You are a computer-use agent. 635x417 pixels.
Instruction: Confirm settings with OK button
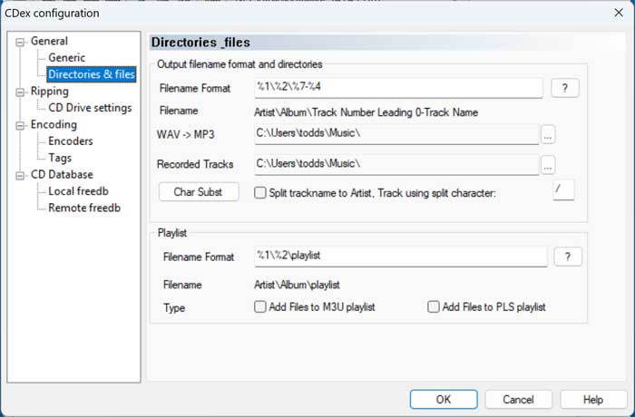coord(444,400)
